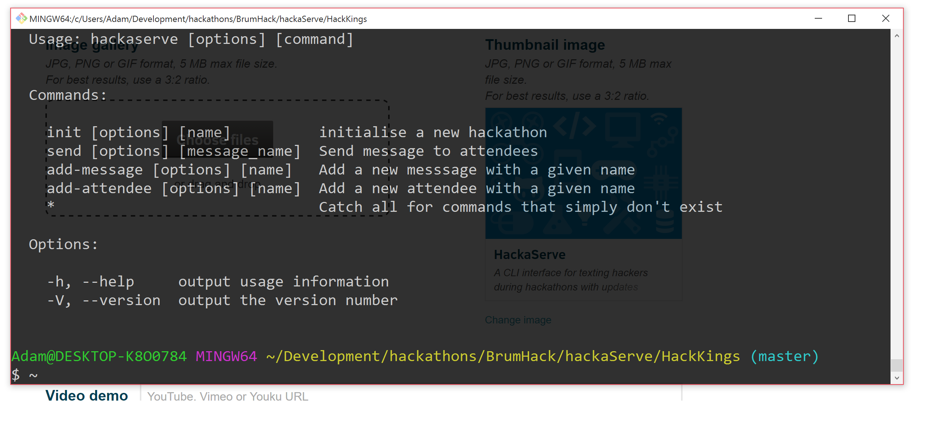Click the terminal scrollbar down arrow
The height and width of the screenshot is (439, 929).
tap(897, 378)
